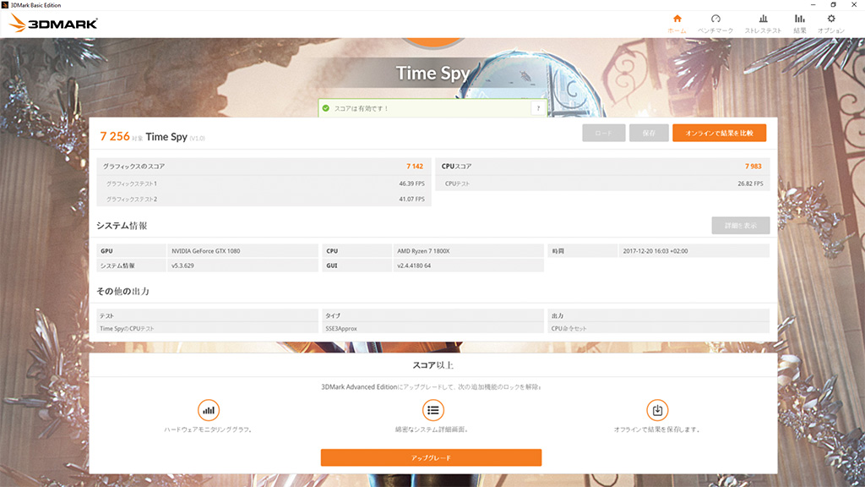Image resolution: width=865 pixels, height=487 pixels.
Task: Restore the 3DMark window size
Action: [x=833, y=5]
